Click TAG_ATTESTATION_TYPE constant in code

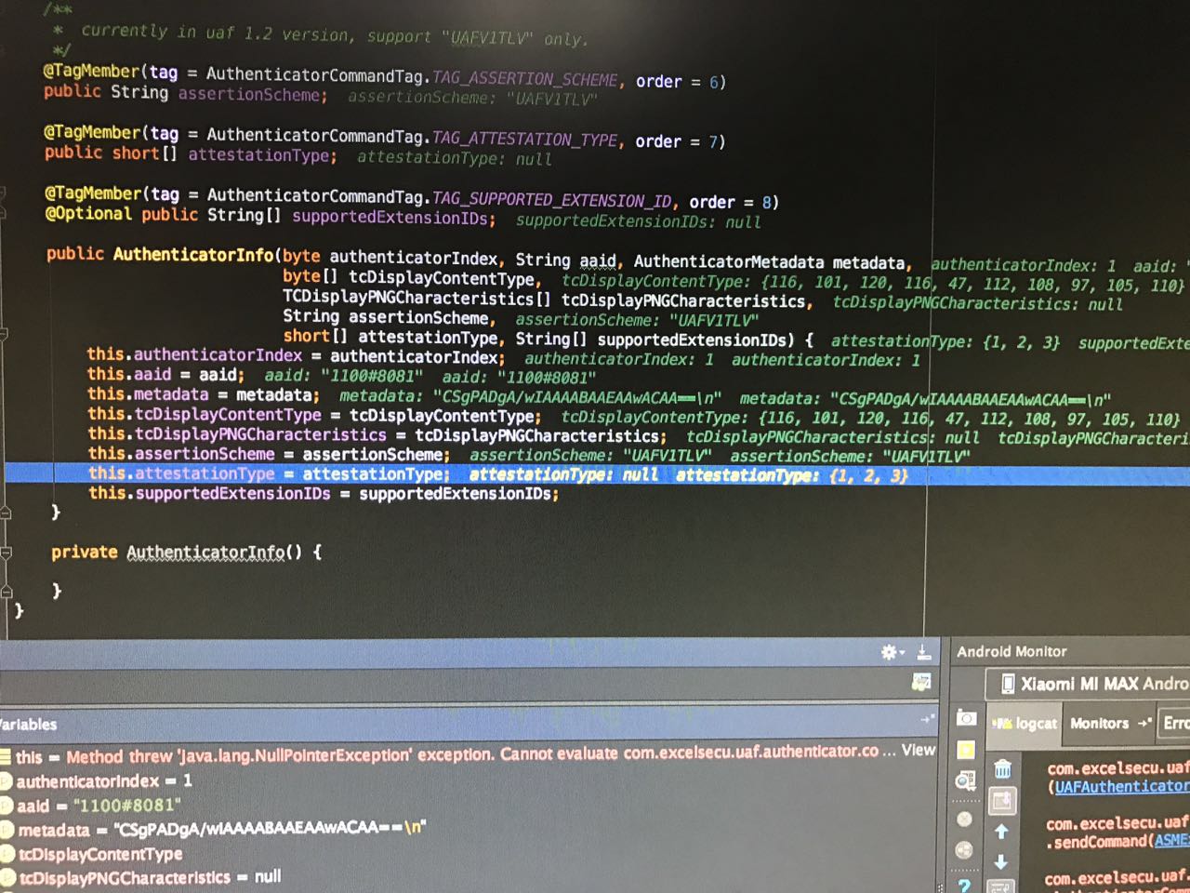click(x=525, y=139)
